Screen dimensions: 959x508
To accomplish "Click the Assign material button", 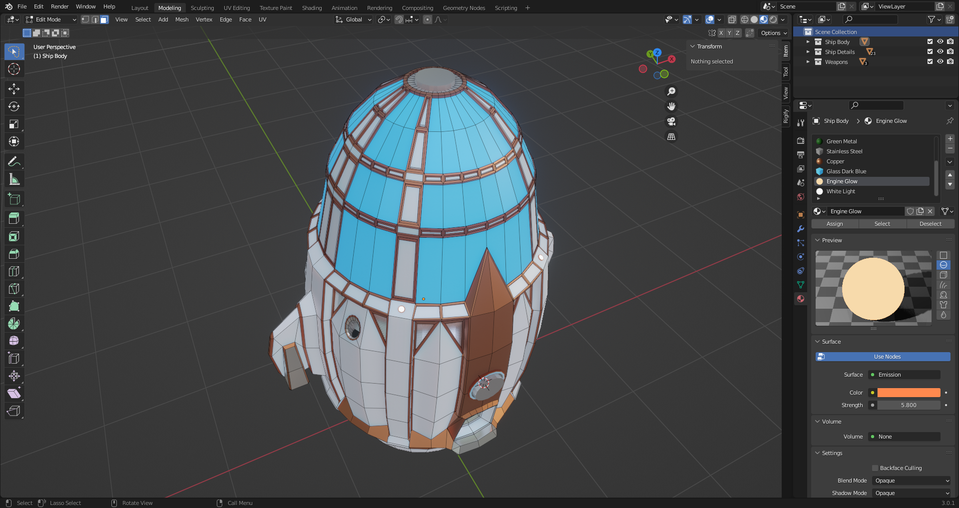I will pyautogui.click(x=835, y=224).
